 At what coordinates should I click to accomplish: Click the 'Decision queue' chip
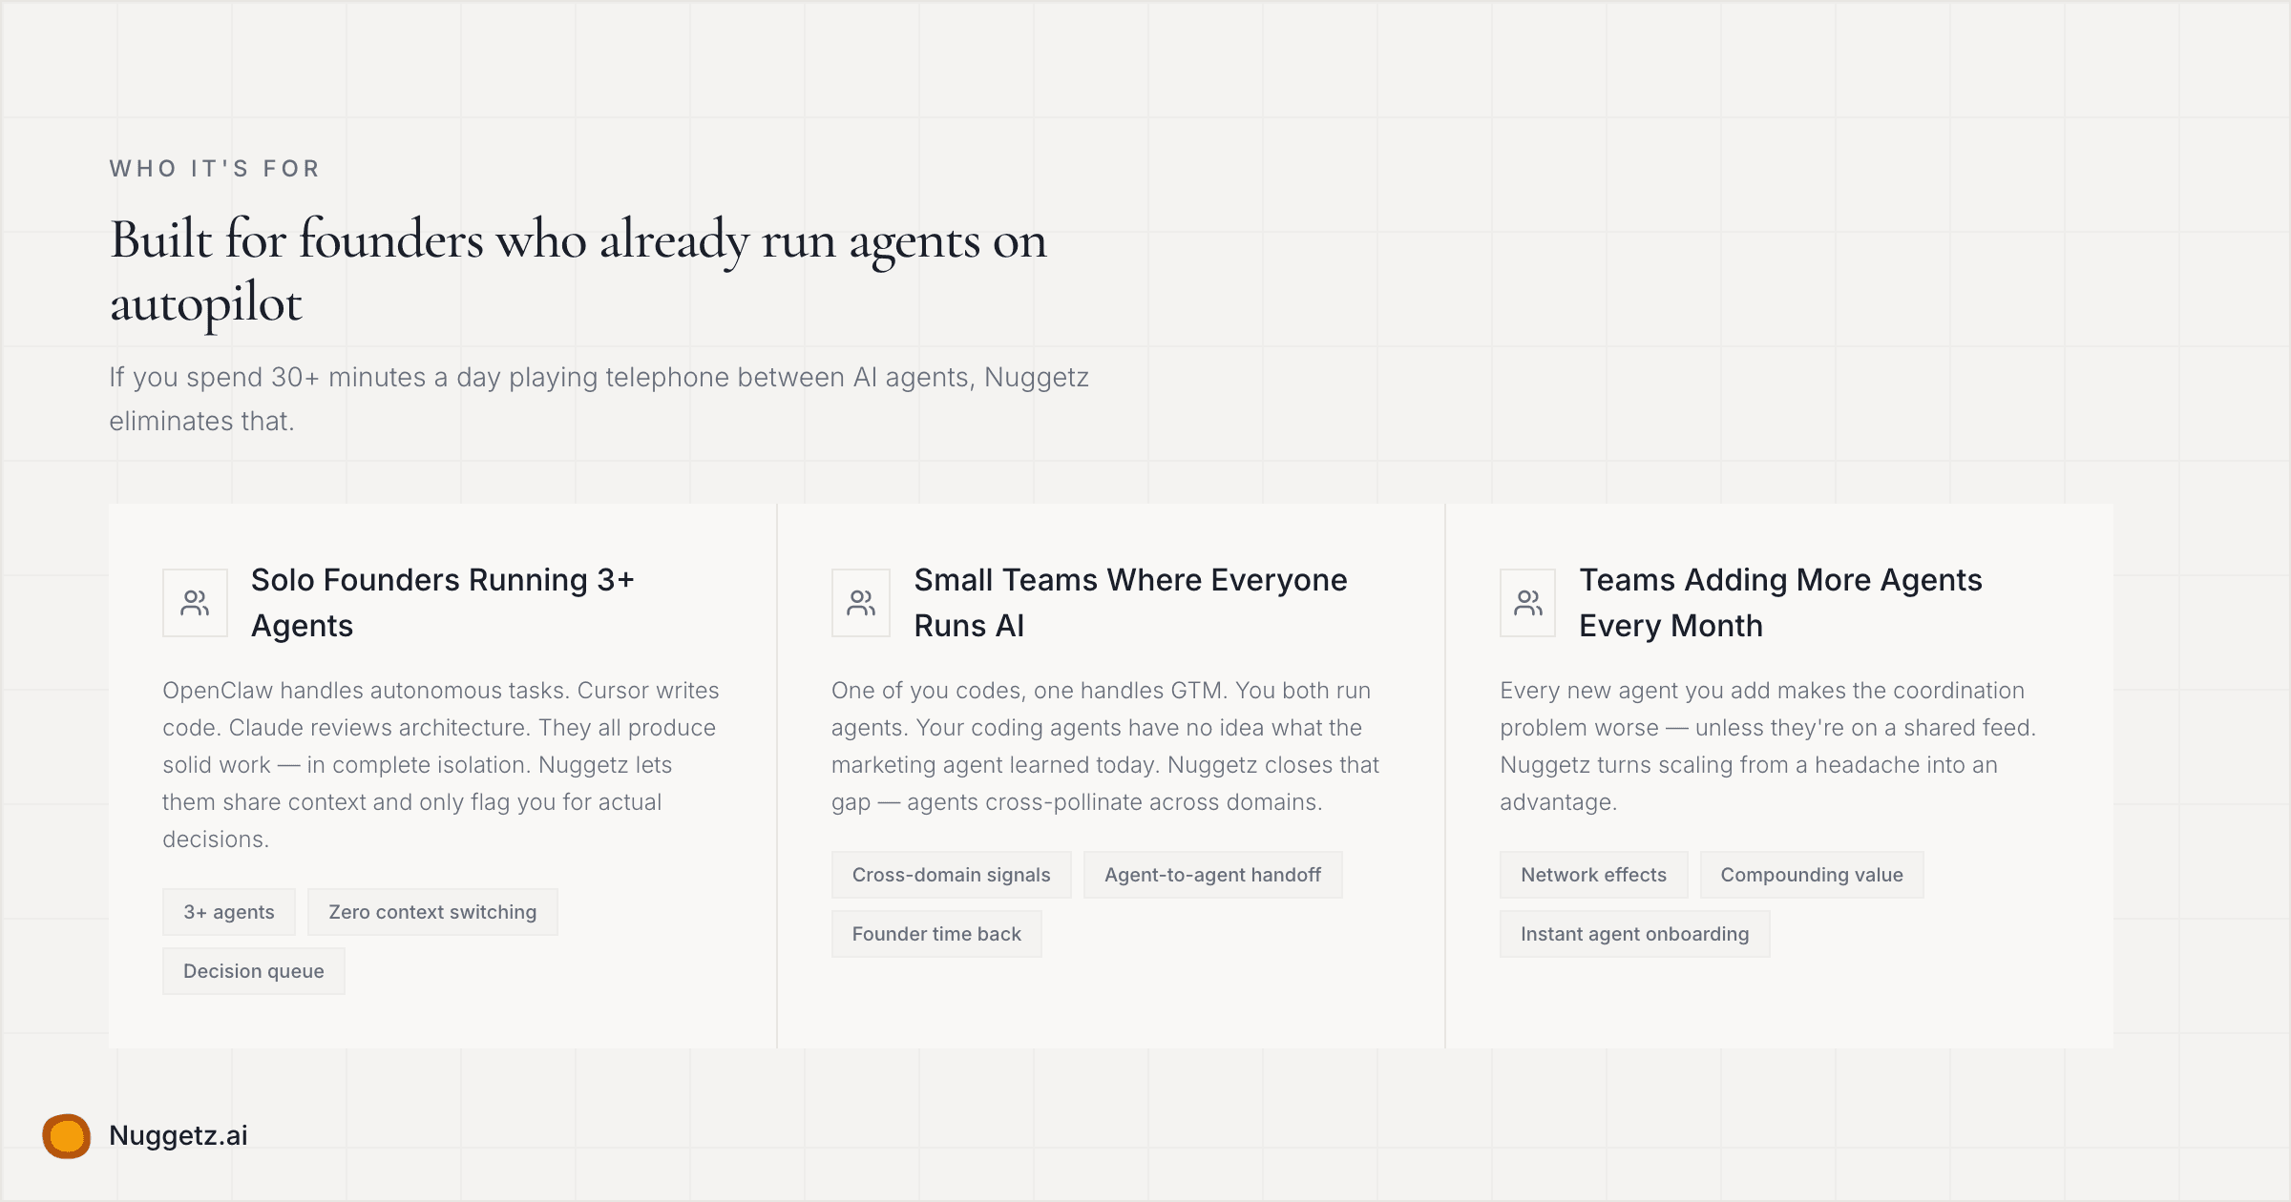click(253, 970)
